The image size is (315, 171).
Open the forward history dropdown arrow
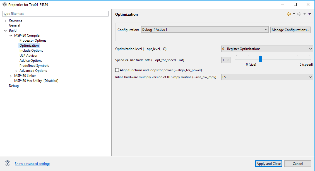coord(305,14)
